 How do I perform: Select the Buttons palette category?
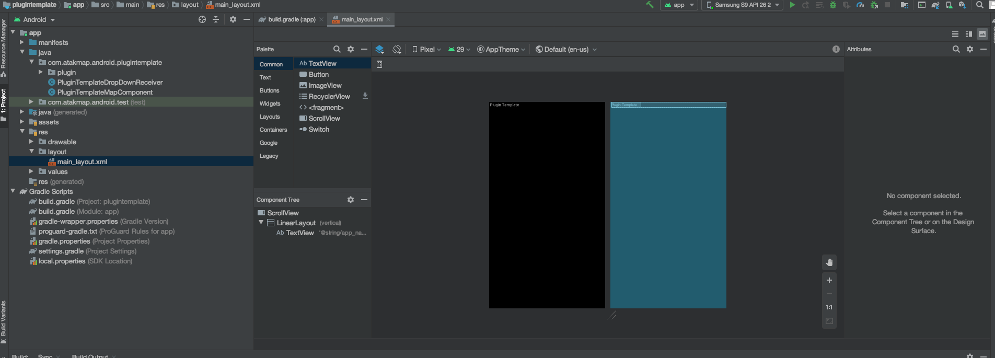click(270, 90)
